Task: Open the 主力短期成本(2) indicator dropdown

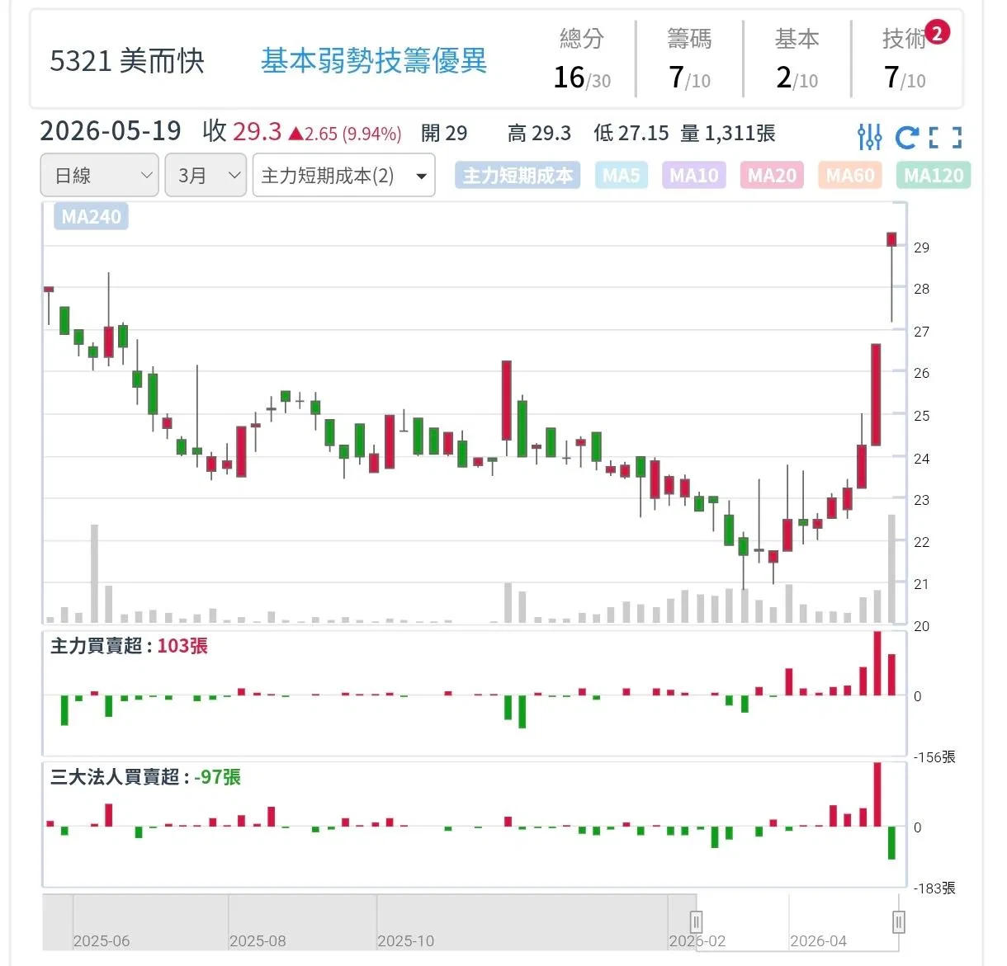Action: coord(343,175)
